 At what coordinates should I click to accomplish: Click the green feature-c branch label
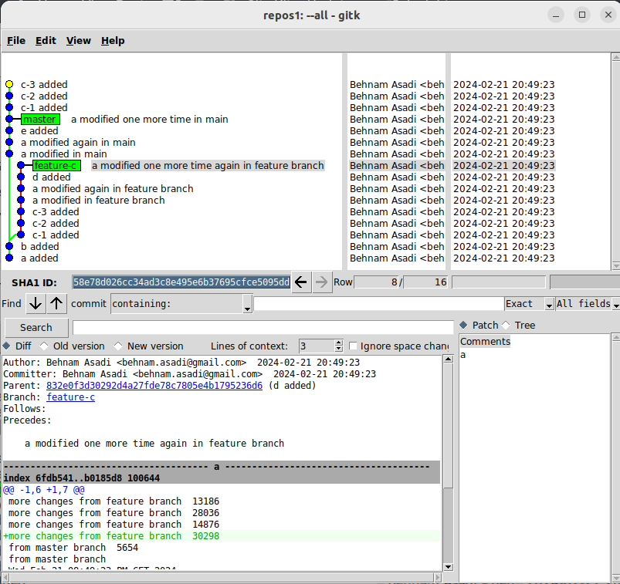pyautogui.click(x=56, y=166)
